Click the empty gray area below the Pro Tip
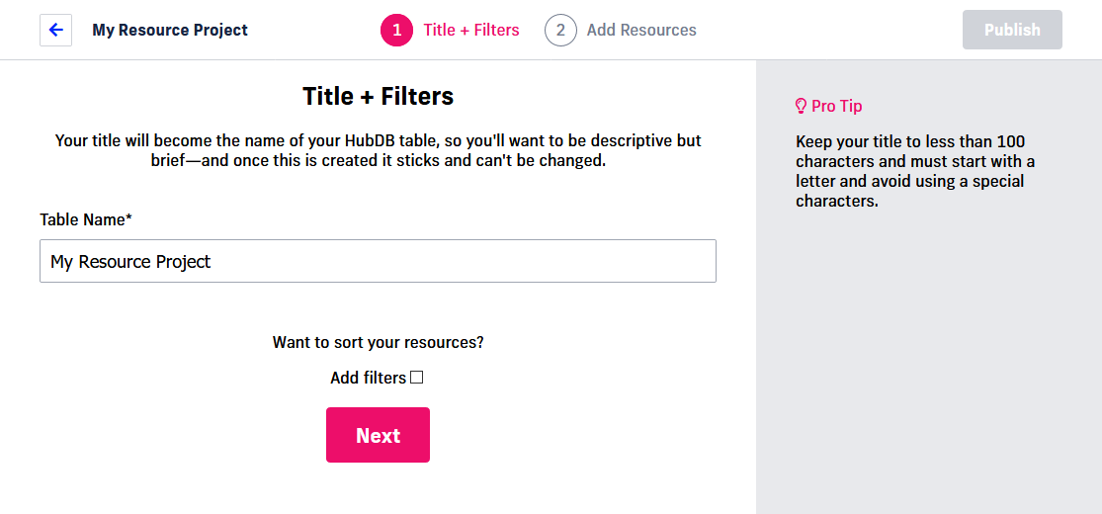The image size is (1102, 514). 927,376
